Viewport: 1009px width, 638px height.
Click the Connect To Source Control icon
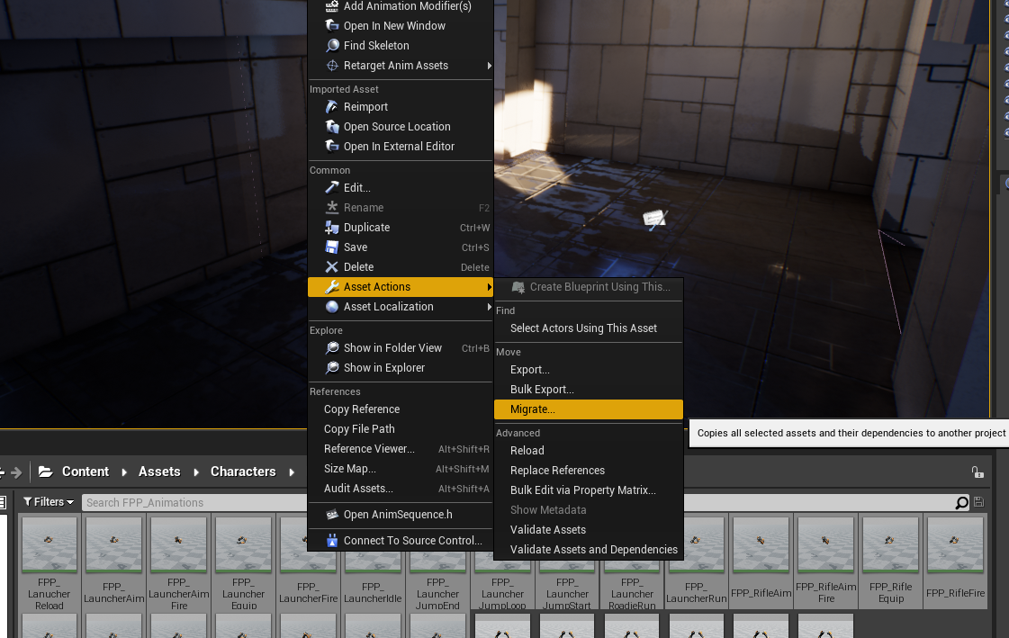pyautogui.click(x=332, y=540)
